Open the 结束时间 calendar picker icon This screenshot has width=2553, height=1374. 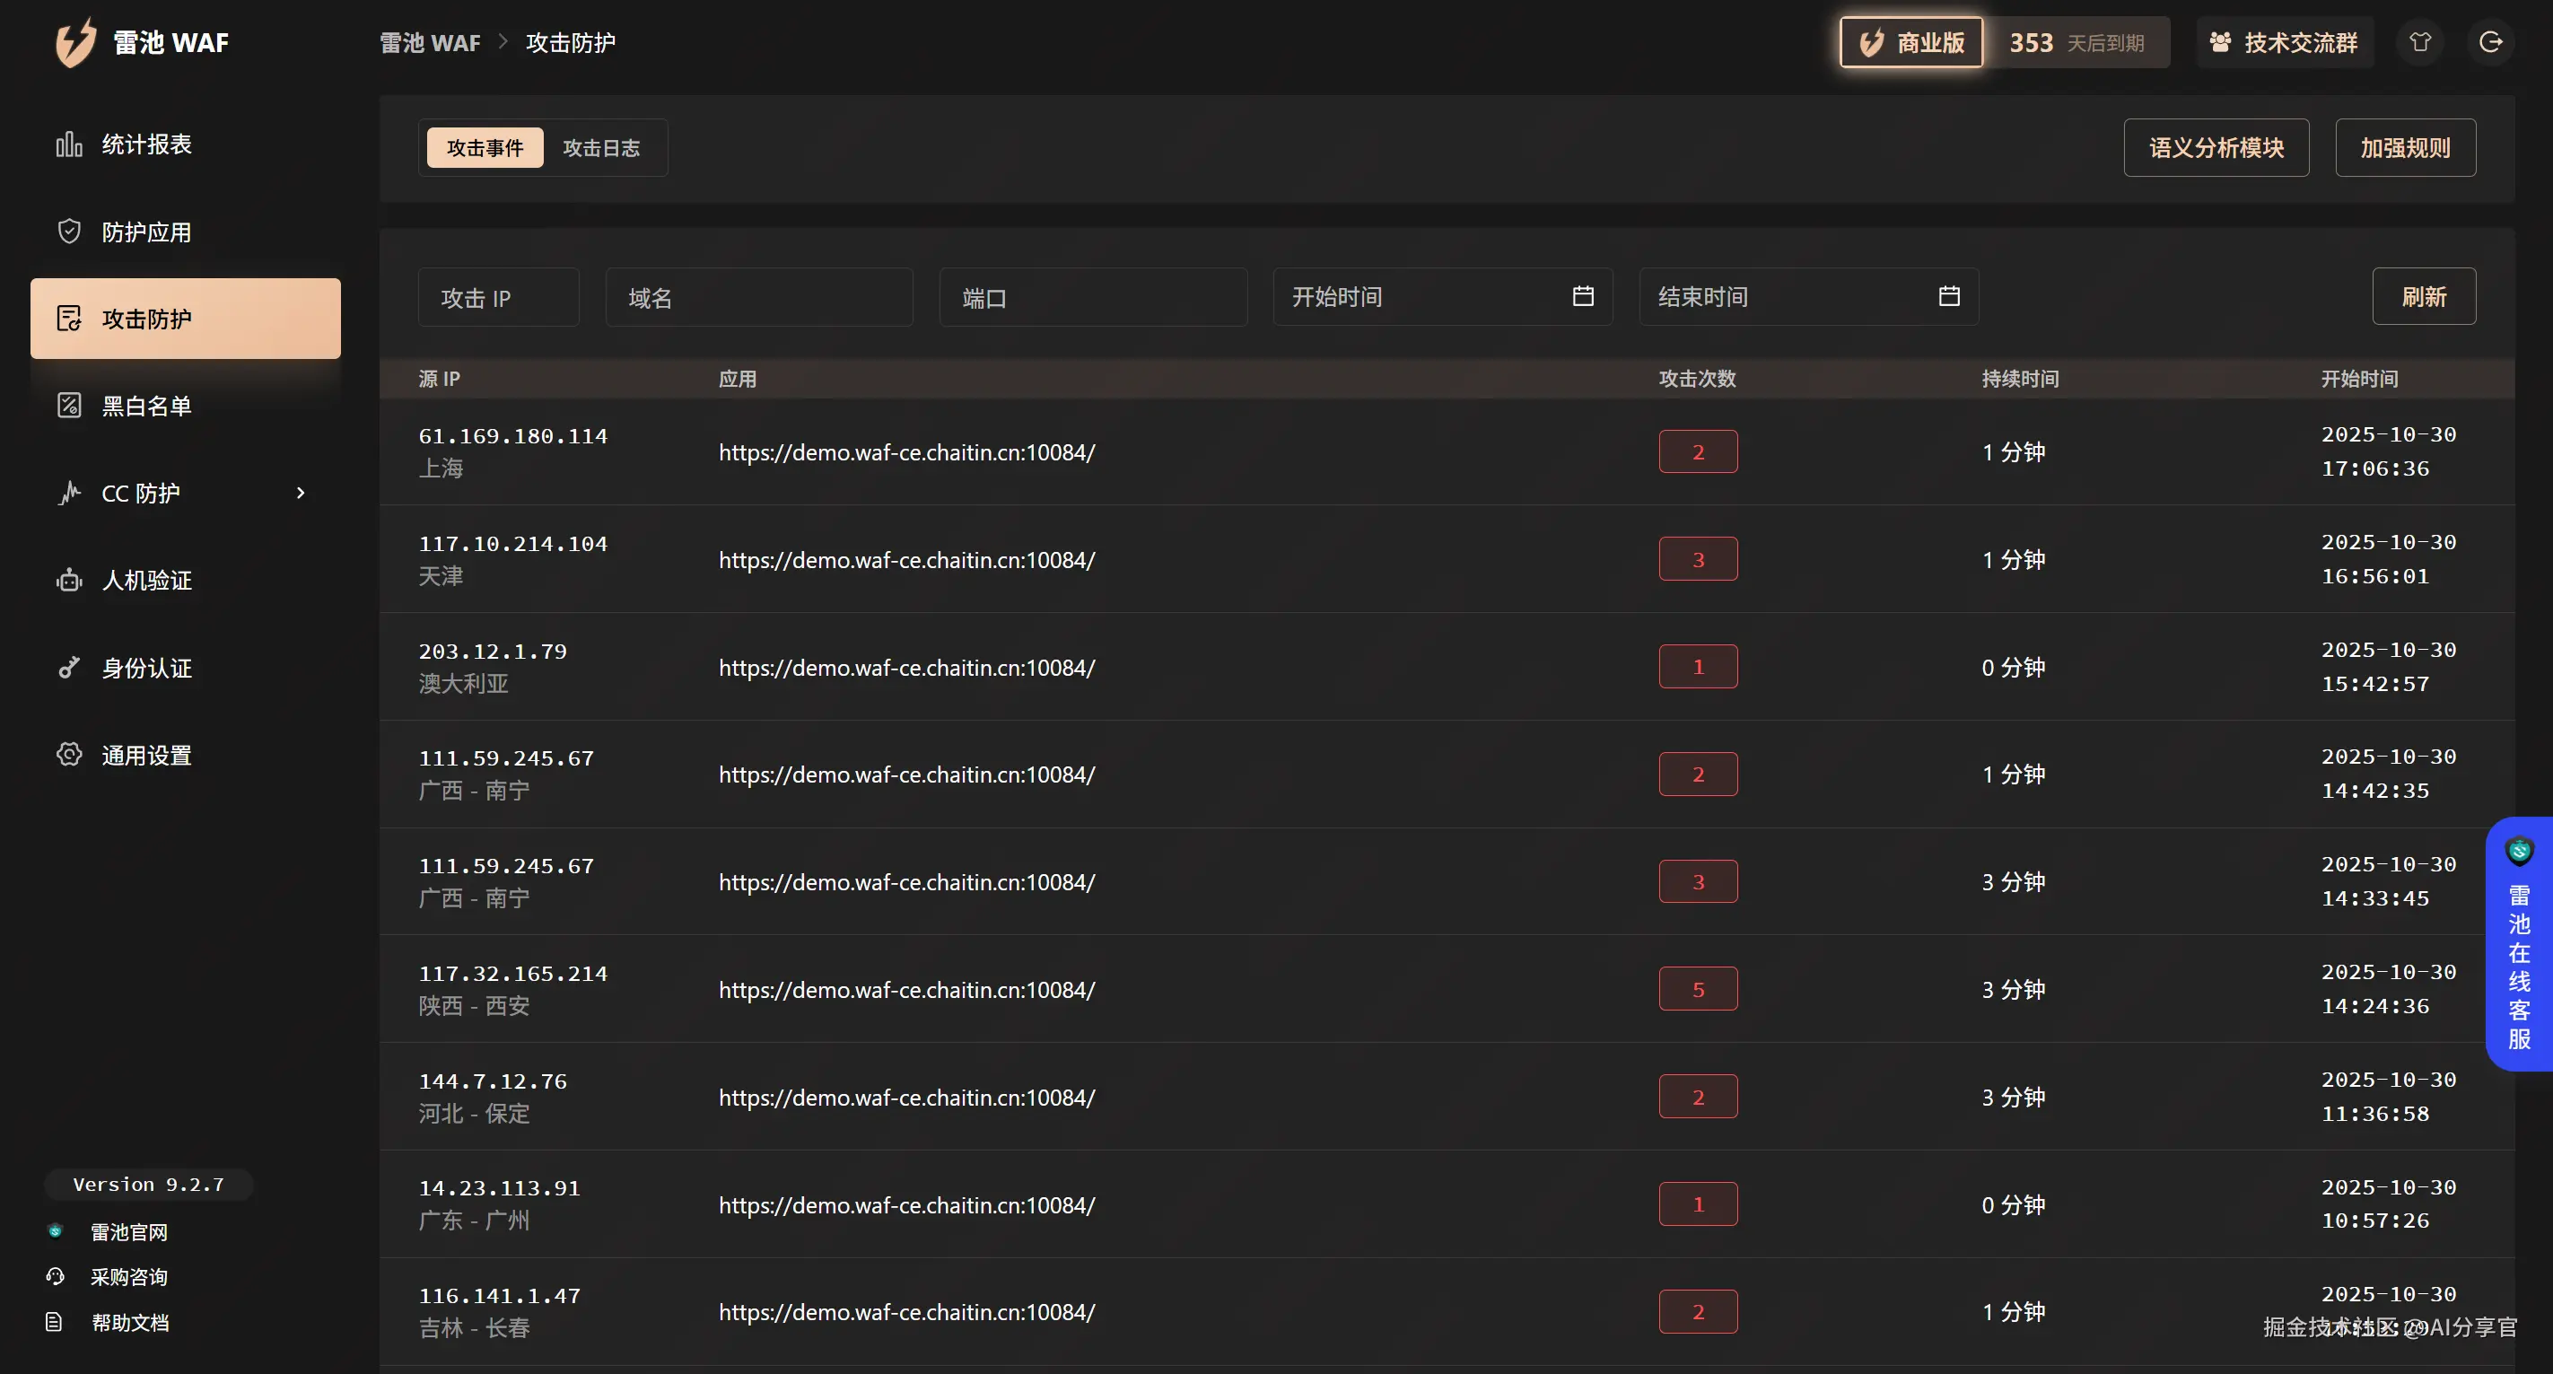[x=1948, y=296]
